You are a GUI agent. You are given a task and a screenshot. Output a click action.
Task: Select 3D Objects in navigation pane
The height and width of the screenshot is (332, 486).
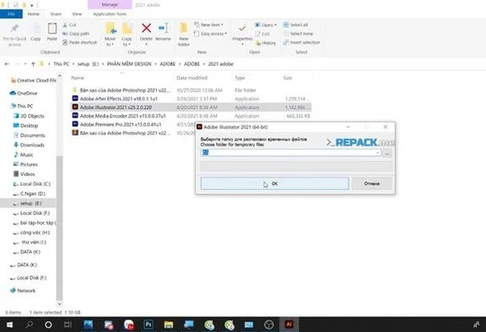(30, 116)
